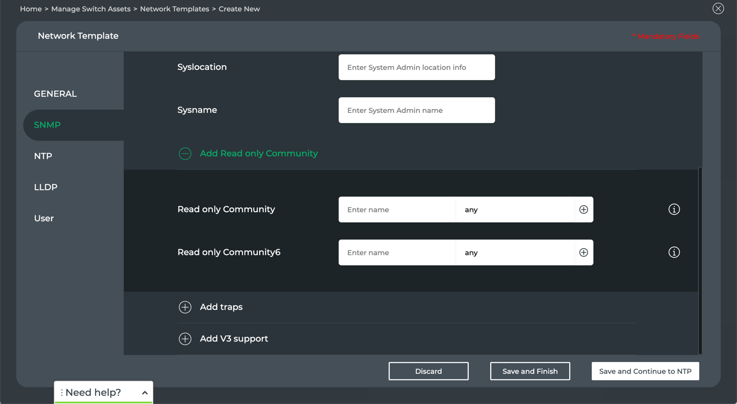Click Save and Continue to NTP
Image resolution: width=737 pixels, height=404 pixels.
645,371
